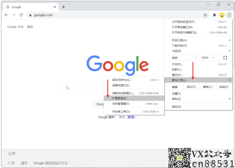
Task: Open the extensions puzzle icon
Action: click(x=215, y=15)
